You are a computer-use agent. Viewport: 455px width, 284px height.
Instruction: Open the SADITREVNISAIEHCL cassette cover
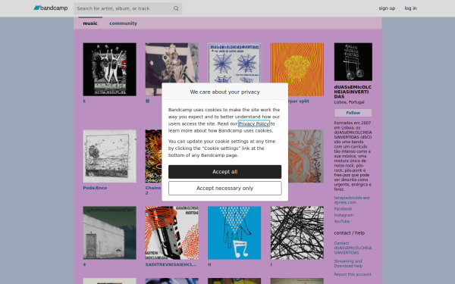pyautogui.click(x=172, y=233)
